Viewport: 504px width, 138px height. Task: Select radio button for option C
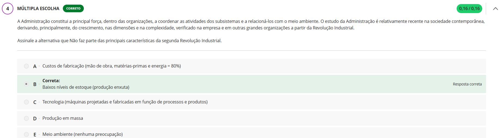coord(26,102)
